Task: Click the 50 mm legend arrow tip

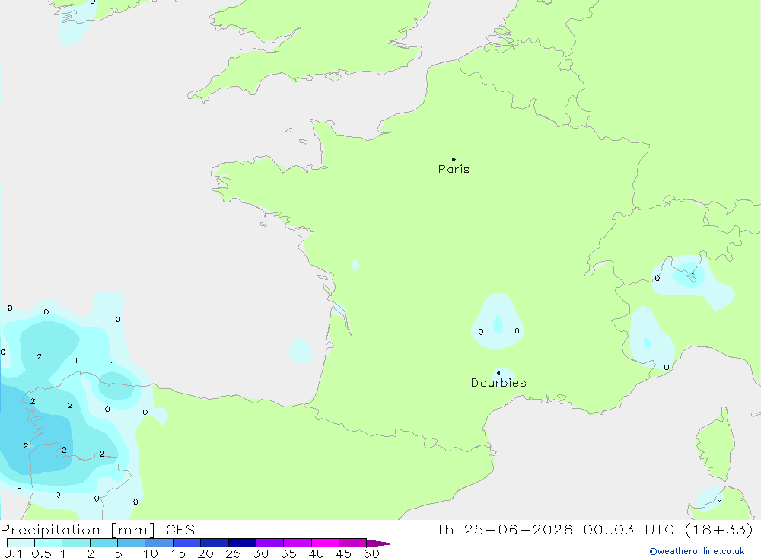Action: (380, 544)
